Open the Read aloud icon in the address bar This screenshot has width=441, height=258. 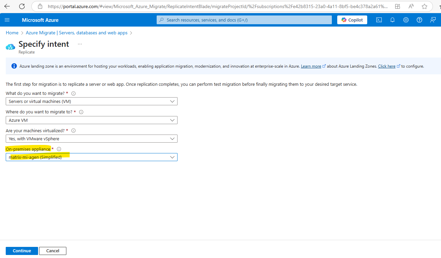coord(411,6)
